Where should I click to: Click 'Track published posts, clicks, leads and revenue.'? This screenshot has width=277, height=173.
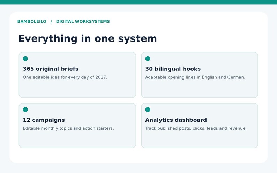click(196, 128)
